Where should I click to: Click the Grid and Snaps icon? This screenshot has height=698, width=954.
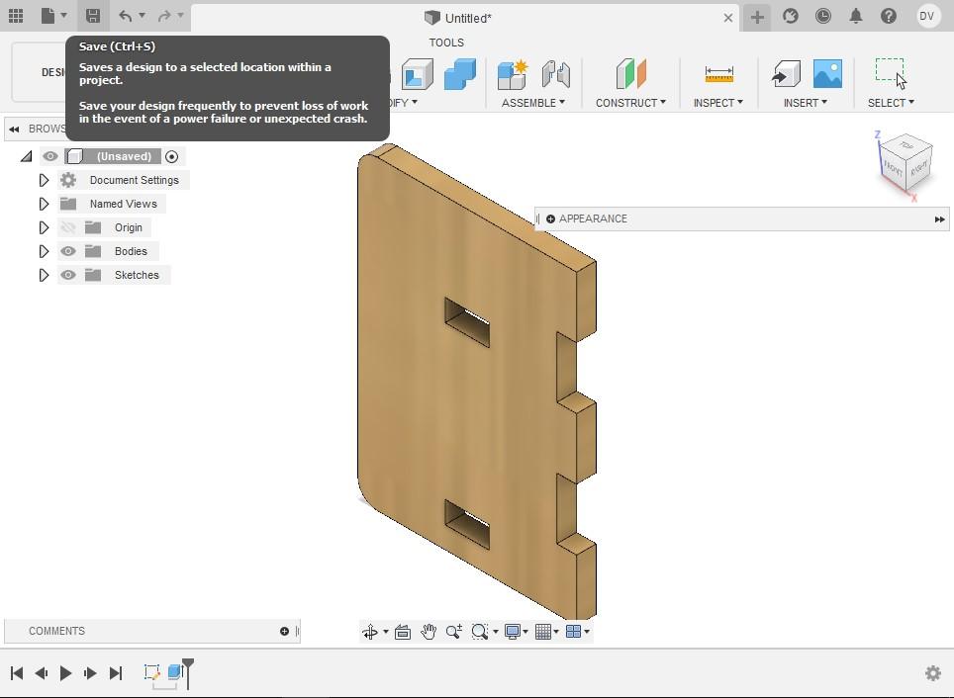click(x=542, y=632)
